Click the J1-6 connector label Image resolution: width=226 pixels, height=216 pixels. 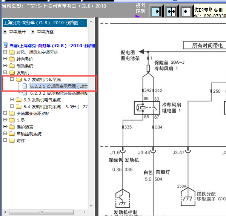pyautogui.click(x=115, y=153)
